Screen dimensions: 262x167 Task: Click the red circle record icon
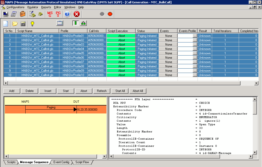click(x=110, y=14)
